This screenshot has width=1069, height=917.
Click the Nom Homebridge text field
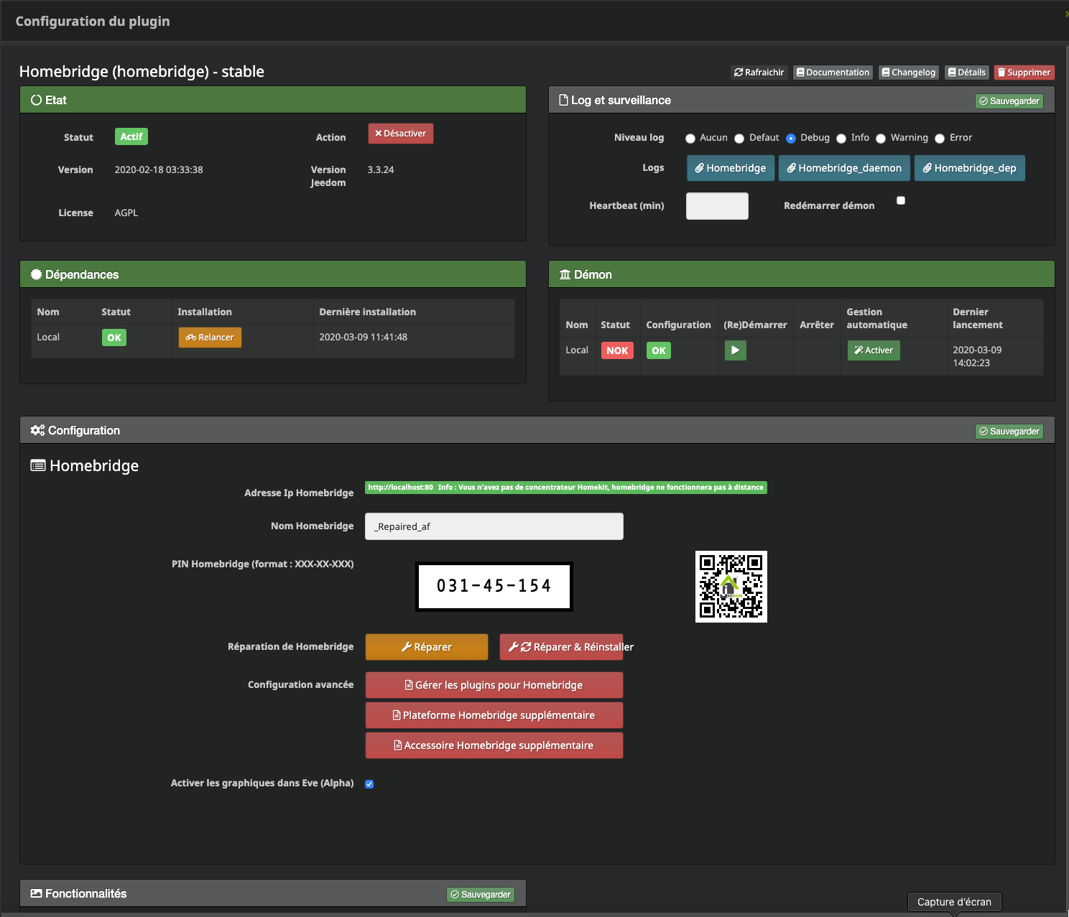tap(494, 526)
